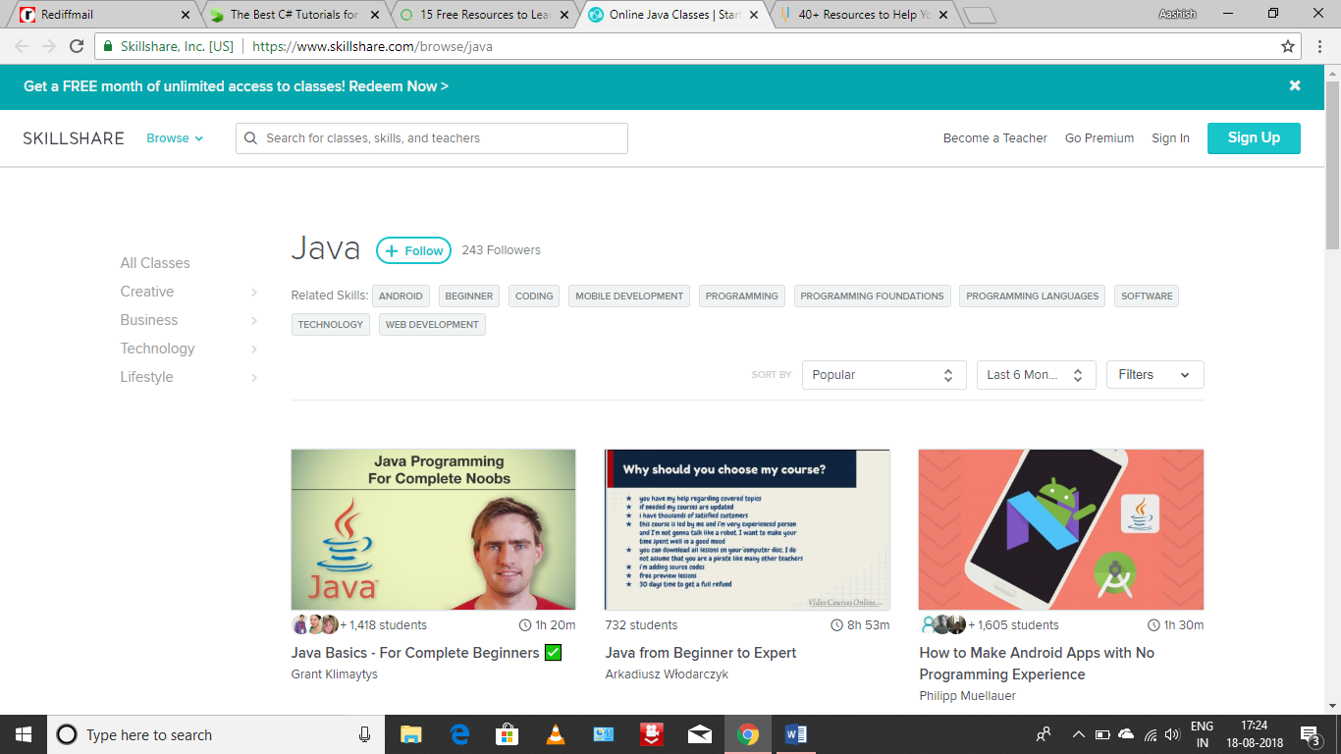
Task: Open Go Premium link
Action: pos(1100,138)
